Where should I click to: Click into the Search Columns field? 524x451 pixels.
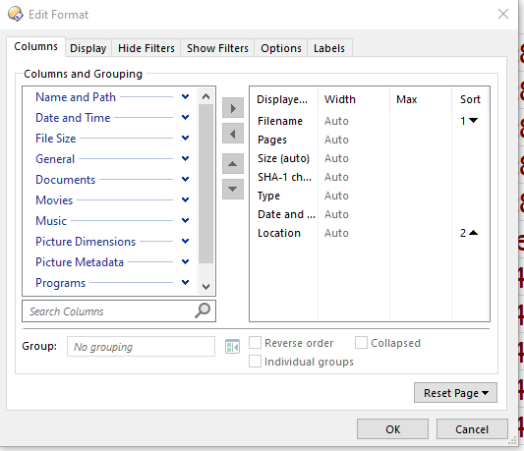[108, 311]
